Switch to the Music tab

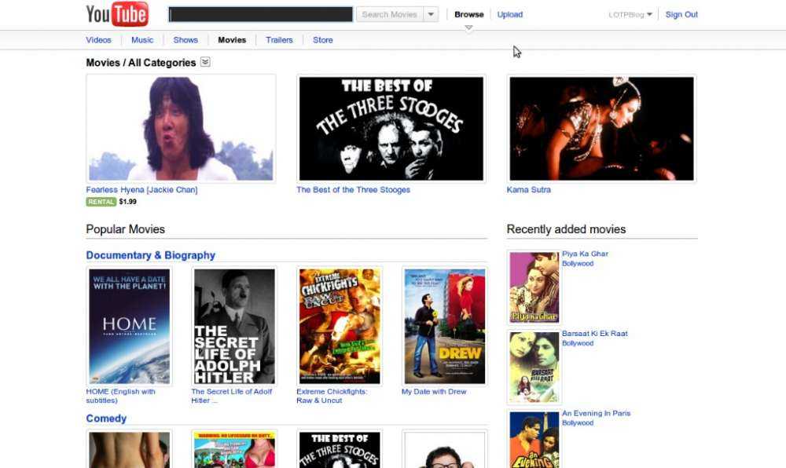coord(142,40)
